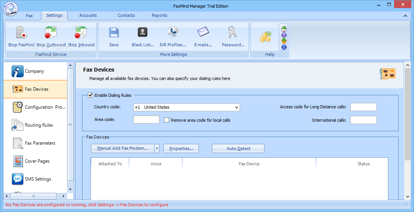Screen dimensions: 414x212
Task: Select Company in the sidebar
Action: click(35, 71)
